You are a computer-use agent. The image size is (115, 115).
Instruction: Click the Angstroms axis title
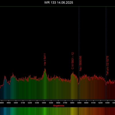click(59, 106)
